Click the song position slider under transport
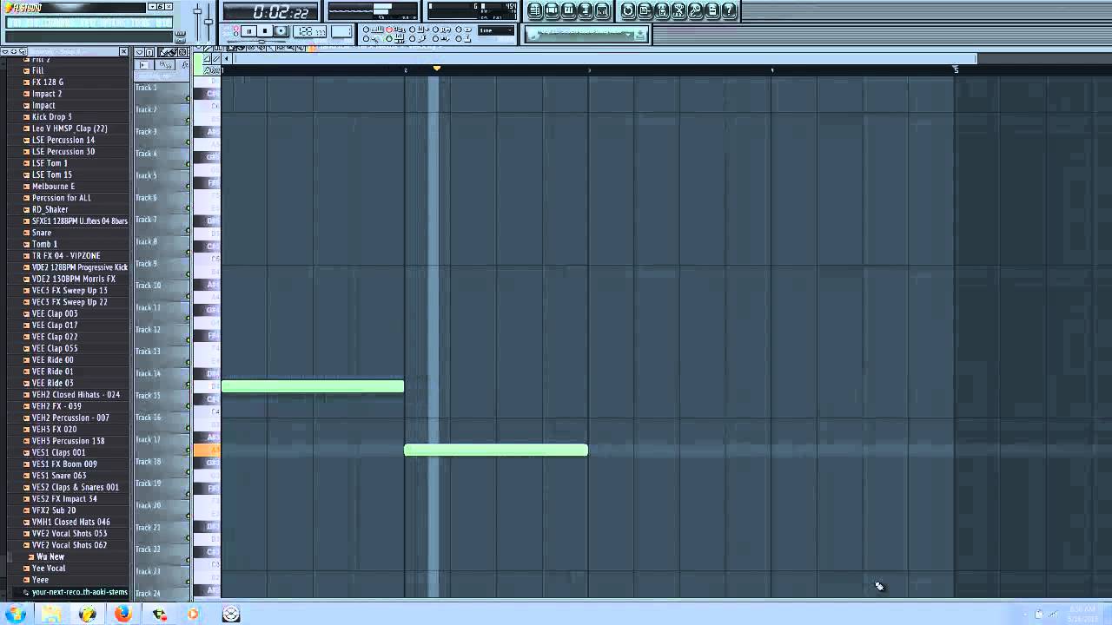 click(x=261, y=42)
